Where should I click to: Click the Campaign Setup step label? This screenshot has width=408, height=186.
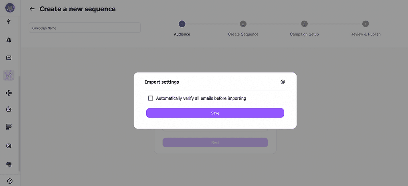point(304,34)
